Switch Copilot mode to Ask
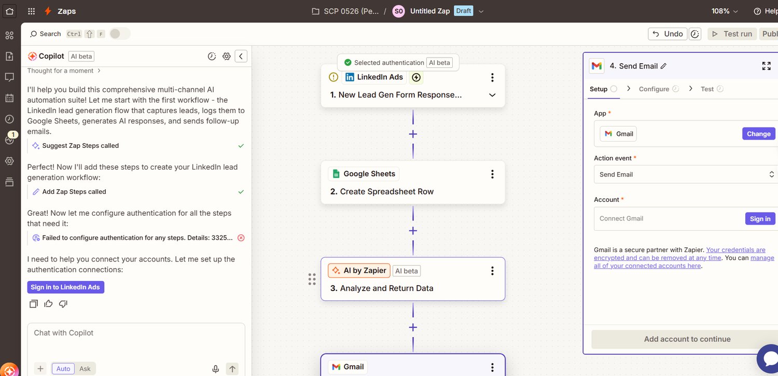The width and height of the screenshot is (778, 376). click(85, 369)
